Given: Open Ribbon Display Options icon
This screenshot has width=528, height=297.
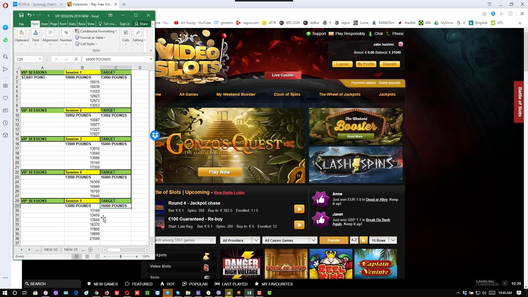Looking at the screenshot, I should tap(110, 15).
